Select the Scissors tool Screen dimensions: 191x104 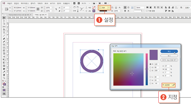[x=4, y=57]
